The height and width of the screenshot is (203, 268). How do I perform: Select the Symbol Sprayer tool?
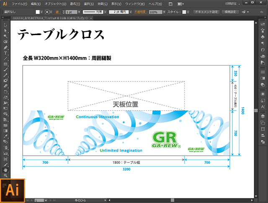5,147
